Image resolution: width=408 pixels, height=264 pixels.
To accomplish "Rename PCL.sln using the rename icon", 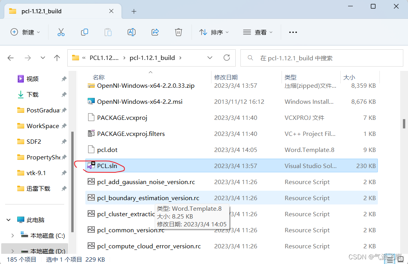I will (x=131, y=32).
